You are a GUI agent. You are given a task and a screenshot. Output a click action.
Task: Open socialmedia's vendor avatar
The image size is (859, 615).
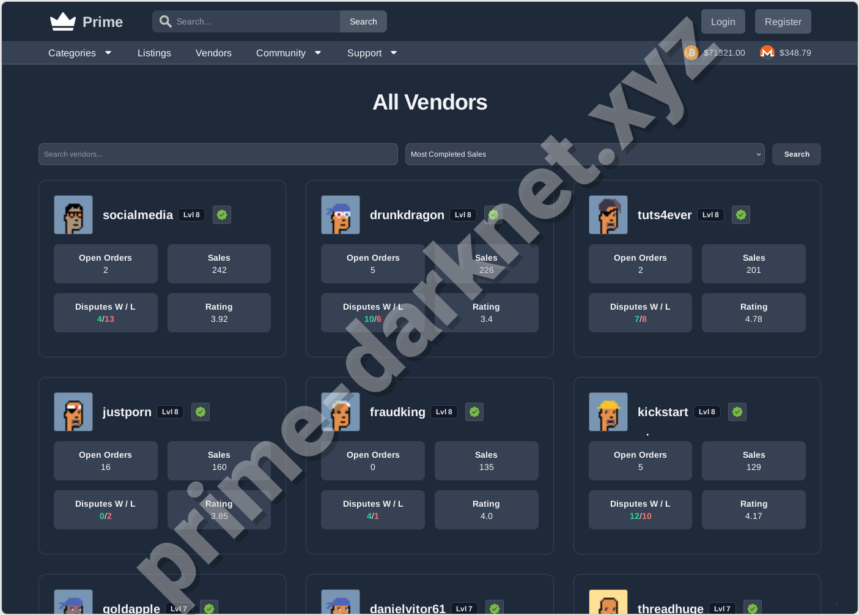click(73, 215)
